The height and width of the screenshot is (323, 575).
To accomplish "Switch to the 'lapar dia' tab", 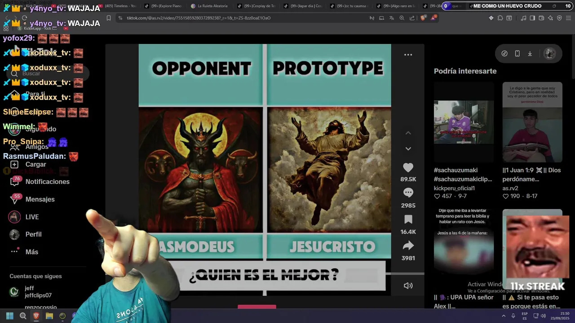I will click(302, 6).
